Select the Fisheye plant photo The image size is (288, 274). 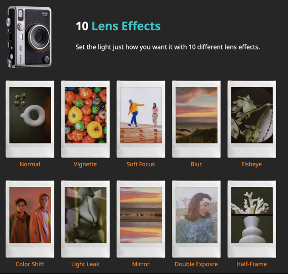coord(251,115)
